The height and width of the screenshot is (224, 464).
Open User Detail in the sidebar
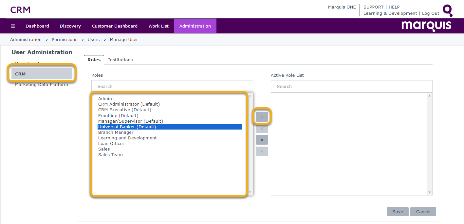[27, 63]
